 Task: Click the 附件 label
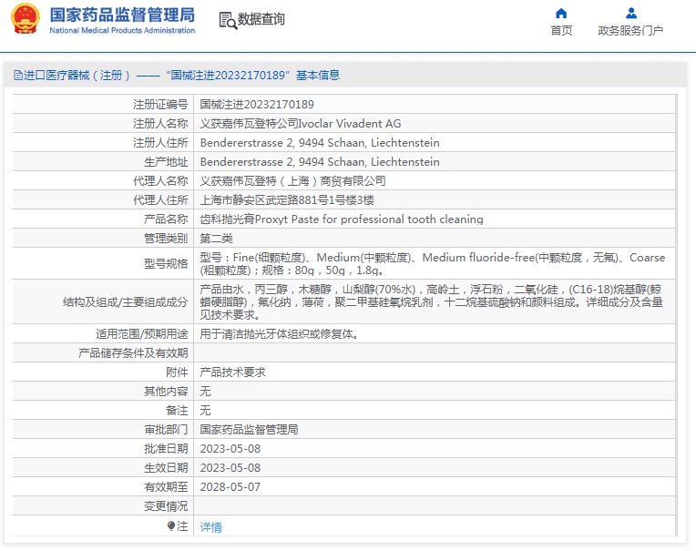coord(177,372)
